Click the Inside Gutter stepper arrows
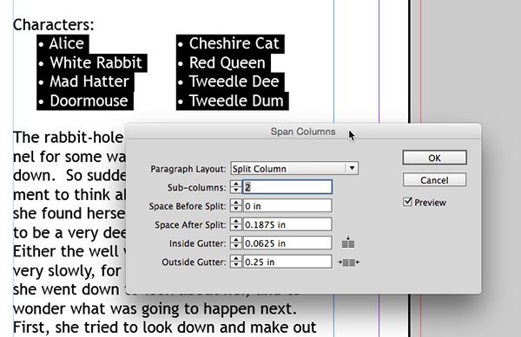521x337 pixels. click(236, 243)
